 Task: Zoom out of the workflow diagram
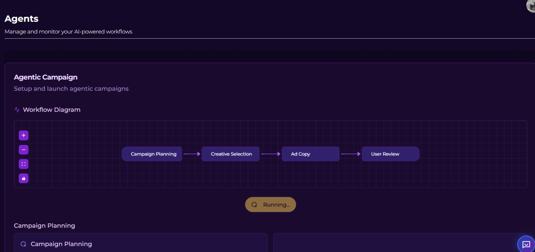point(24,150)
